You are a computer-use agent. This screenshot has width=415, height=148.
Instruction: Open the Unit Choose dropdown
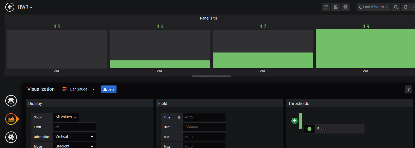pos(204,127)
